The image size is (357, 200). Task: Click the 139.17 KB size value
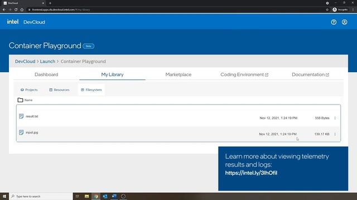(322, 134)
